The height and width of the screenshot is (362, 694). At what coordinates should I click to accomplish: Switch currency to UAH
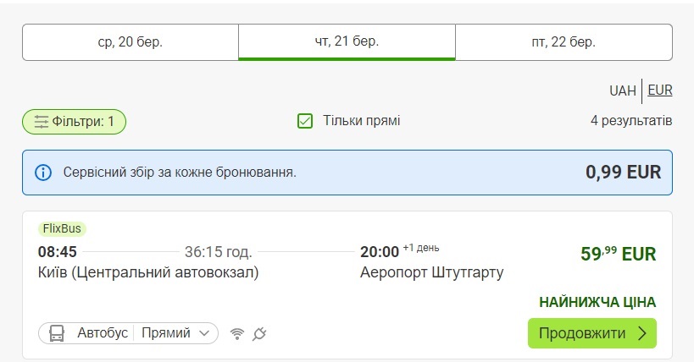[622, 90]
